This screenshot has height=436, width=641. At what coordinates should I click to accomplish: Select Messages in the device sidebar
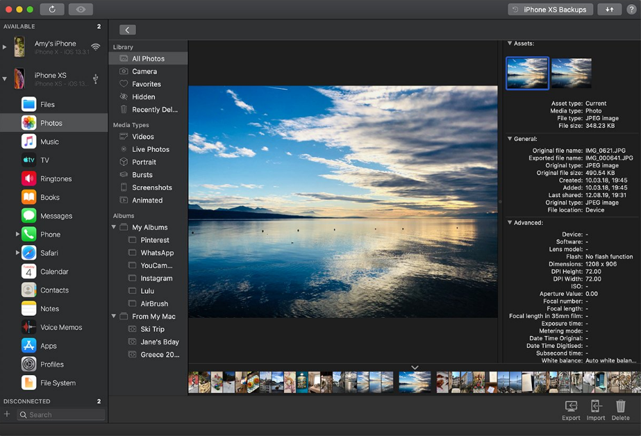56,216
